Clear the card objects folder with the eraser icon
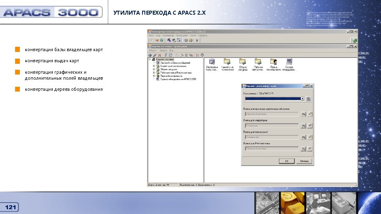This screenshot has width=381, height=214. pyautogui.click(x=310, y=114)
